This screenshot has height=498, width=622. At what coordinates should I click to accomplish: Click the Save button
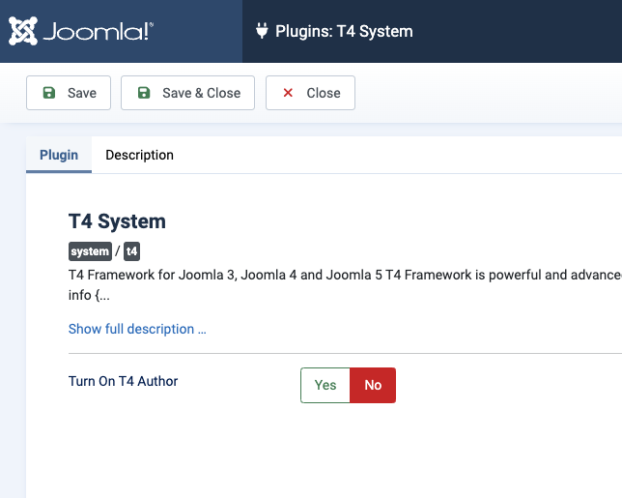click(69, 93)
